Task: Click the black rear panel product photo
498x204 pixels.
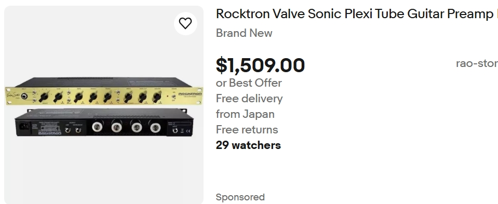Action: coord(104,123)
